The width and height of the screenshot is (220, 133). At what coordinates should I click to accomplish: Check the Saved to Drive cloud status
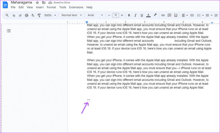point(50,3)
